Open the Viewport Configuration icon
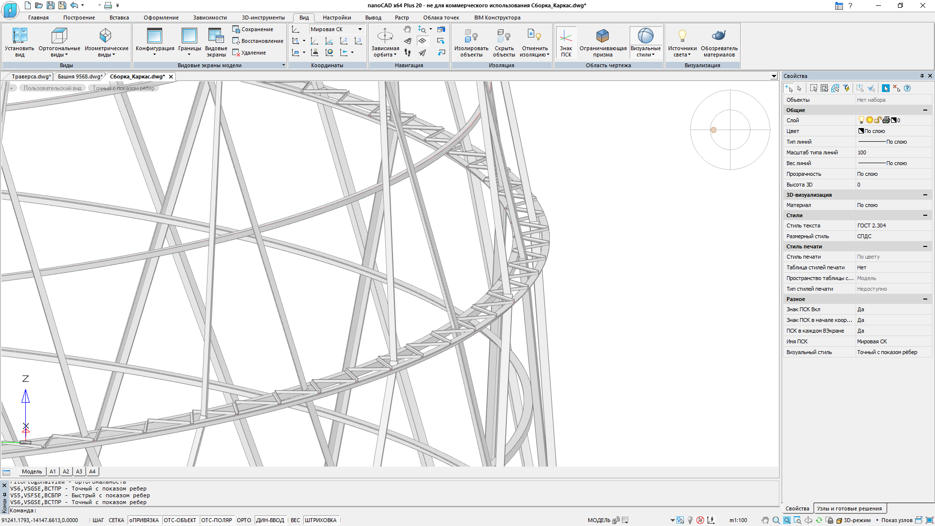This screenshot has width=935, height=526. click(154, 36)
